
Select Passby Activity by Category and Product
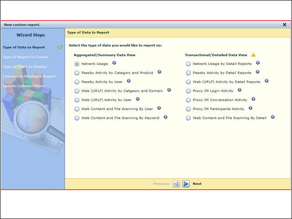77,73
